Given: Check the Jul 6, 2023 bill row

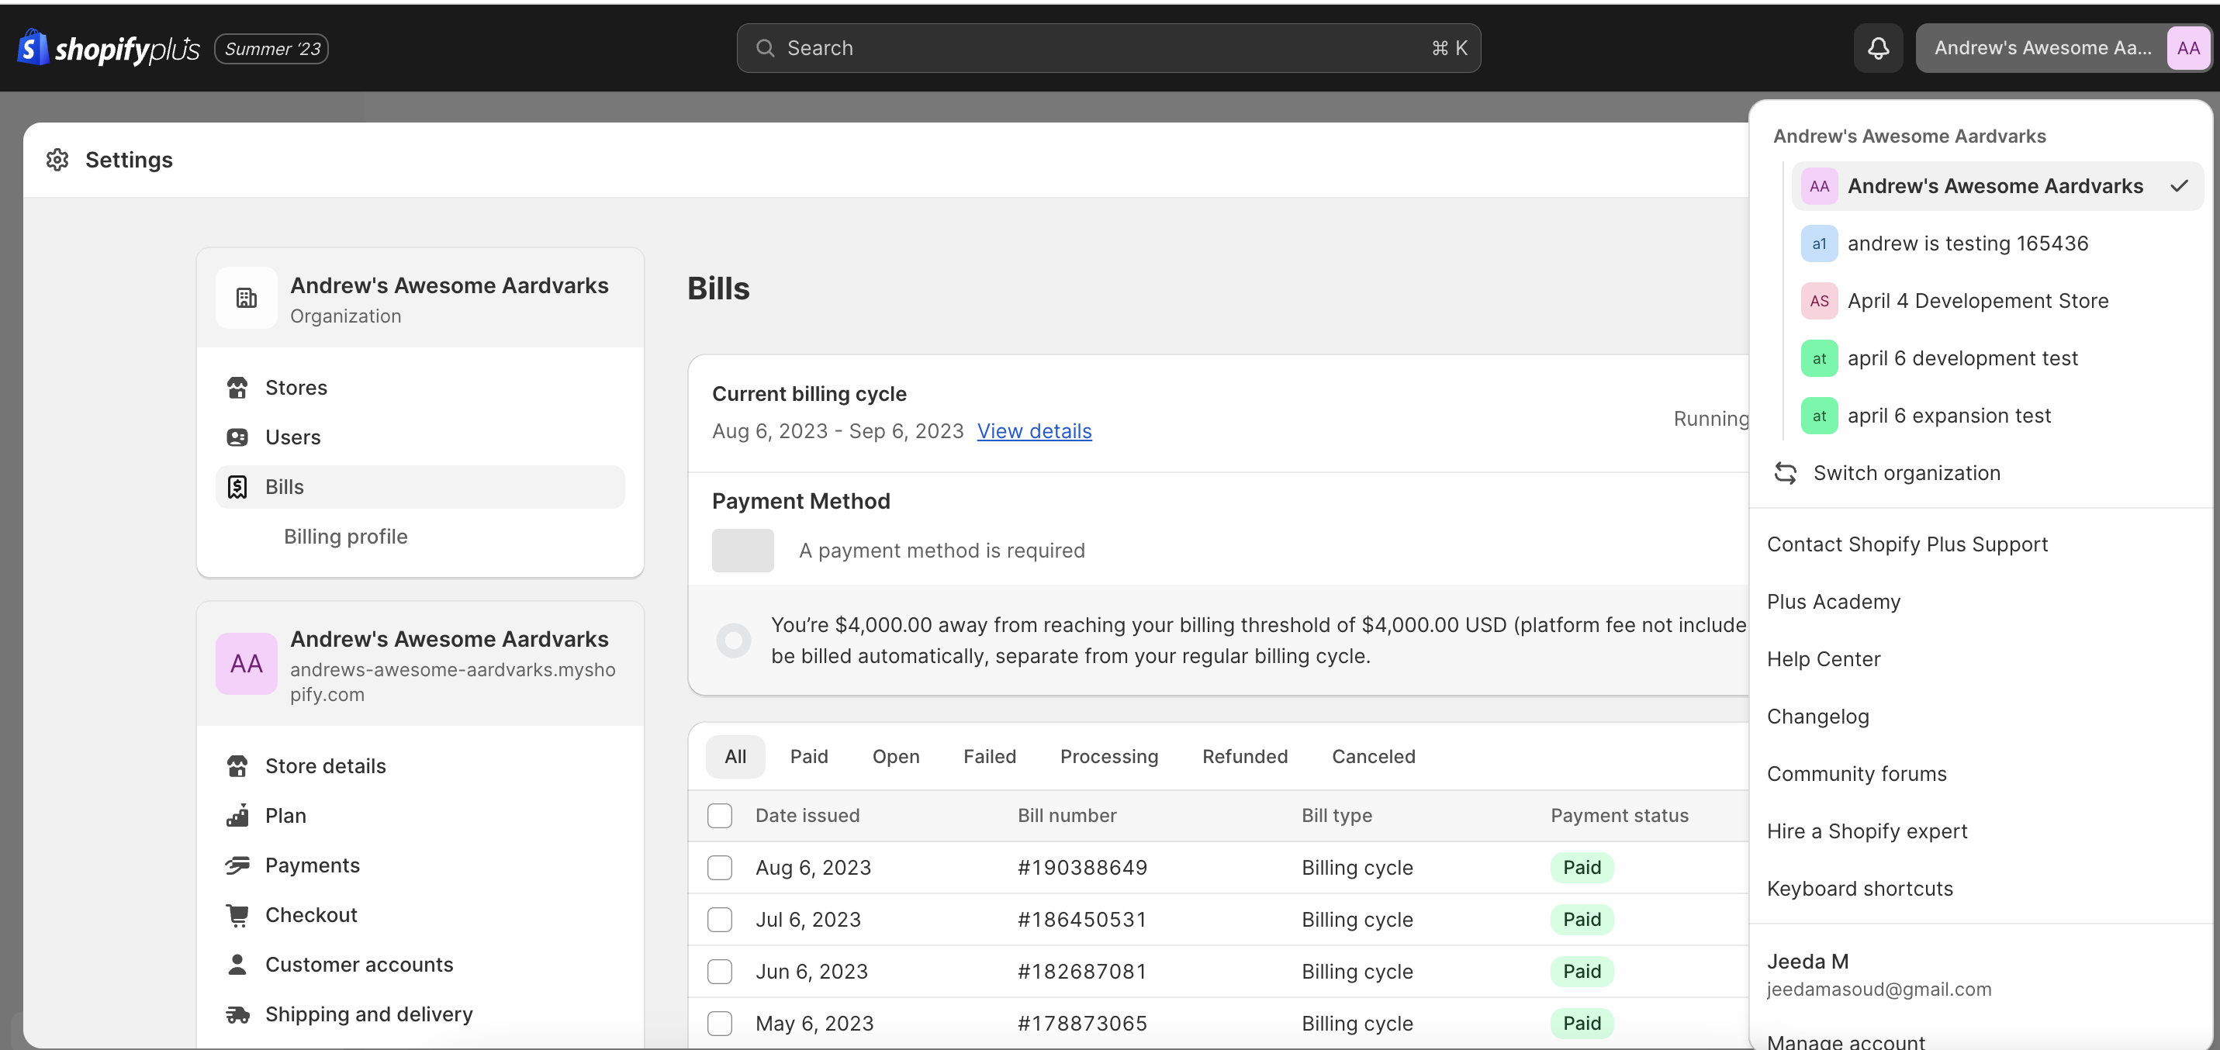Looking at the screenshot, I should [x=720, y=919].
